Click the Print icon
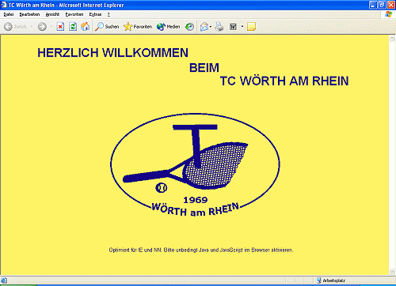396x286 pixels. (x=219, y=27)
